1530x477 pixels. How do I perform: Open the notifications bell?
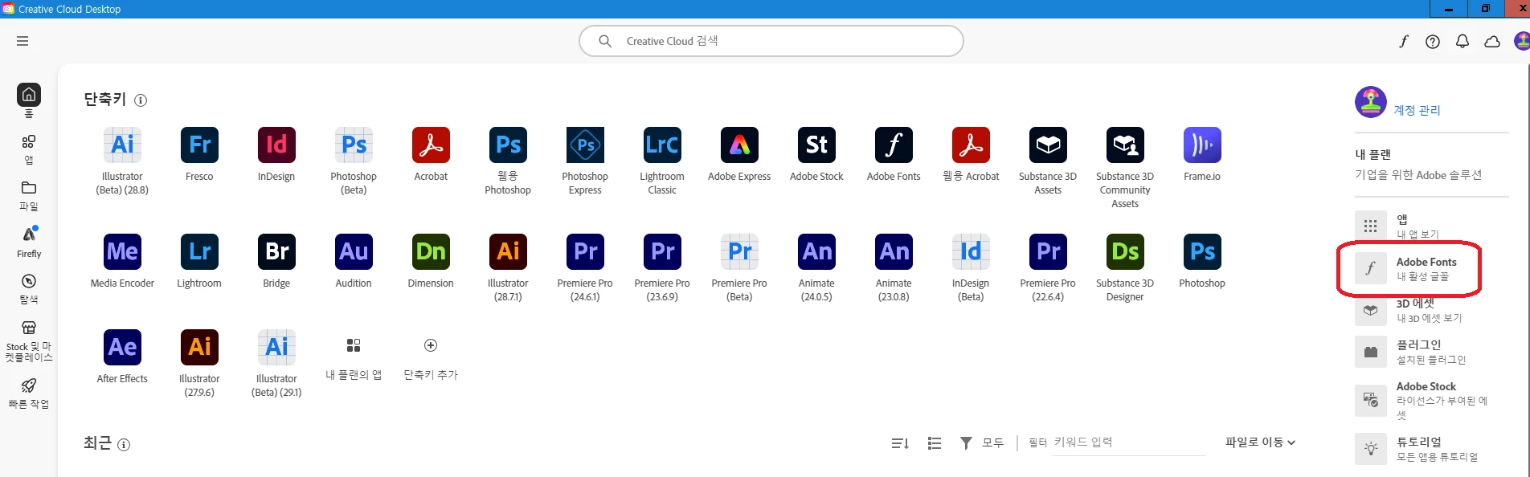pyautogui.click(x=1462, y=41)
